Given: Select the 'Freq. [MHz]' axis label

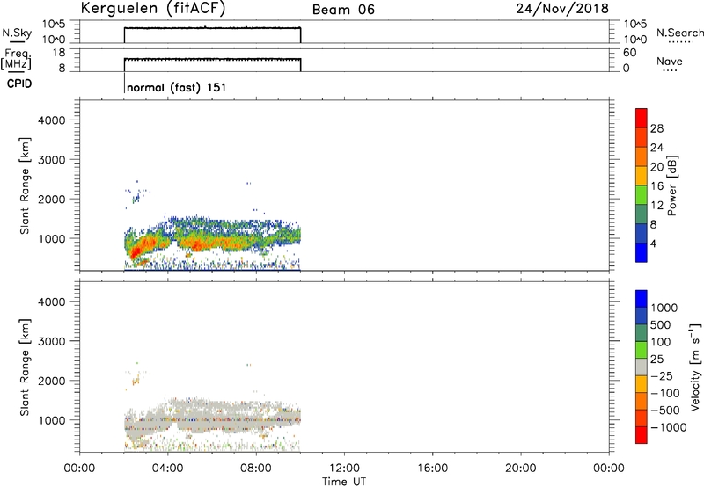Looking at the screenshot, I should click(x=17, y=59).
